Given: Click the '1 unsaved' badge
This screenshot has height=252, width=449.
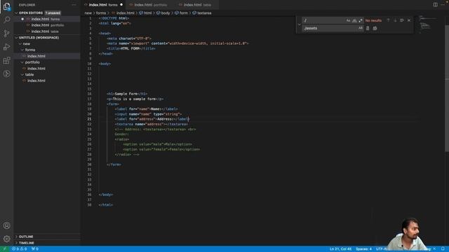Looking at the screenshot, I should pyautogui.click(x=53, y=13).
